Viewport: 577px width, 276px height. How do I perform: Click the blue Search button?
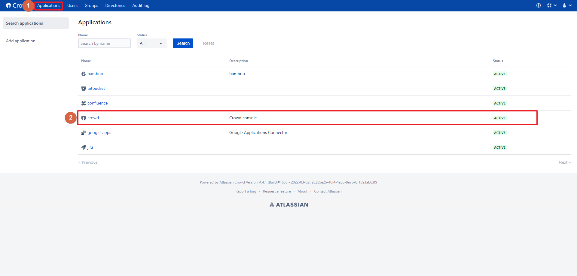(183, 43)
